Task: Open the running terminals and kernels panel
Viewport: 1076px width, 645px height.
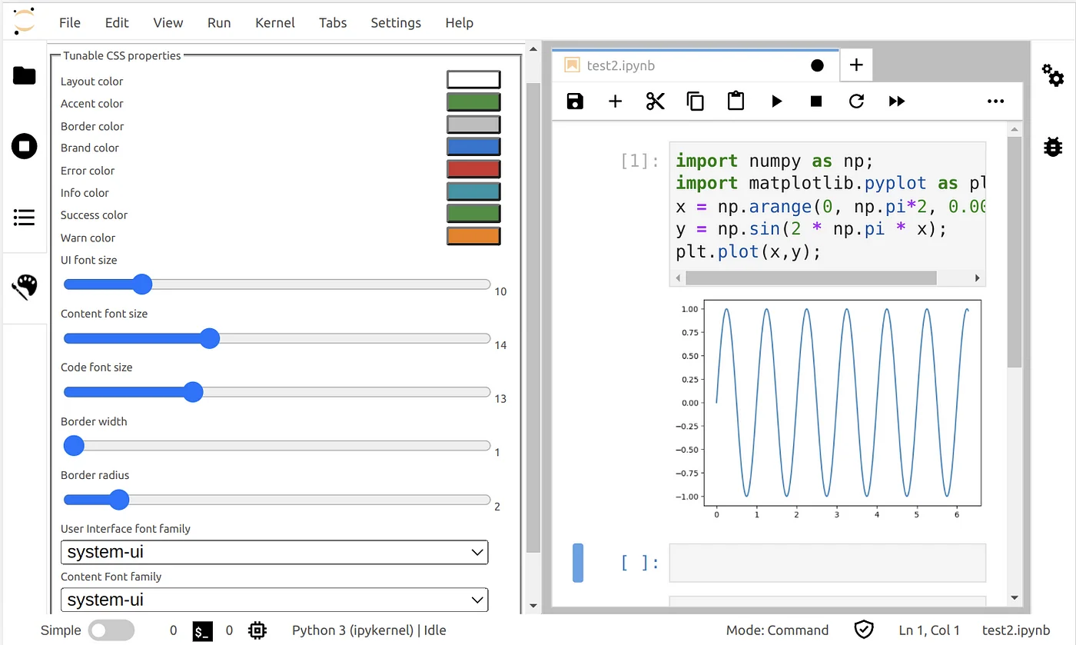Action: (24, 146)
